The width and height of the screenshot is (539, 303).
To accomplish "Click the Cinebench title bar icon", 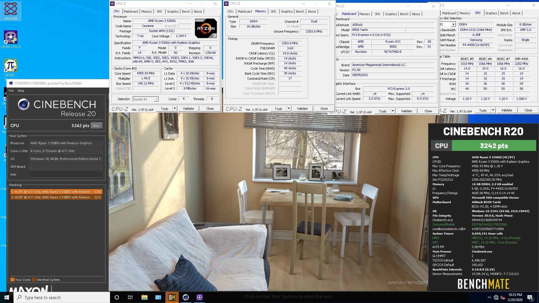I will (x=11, y=83).
